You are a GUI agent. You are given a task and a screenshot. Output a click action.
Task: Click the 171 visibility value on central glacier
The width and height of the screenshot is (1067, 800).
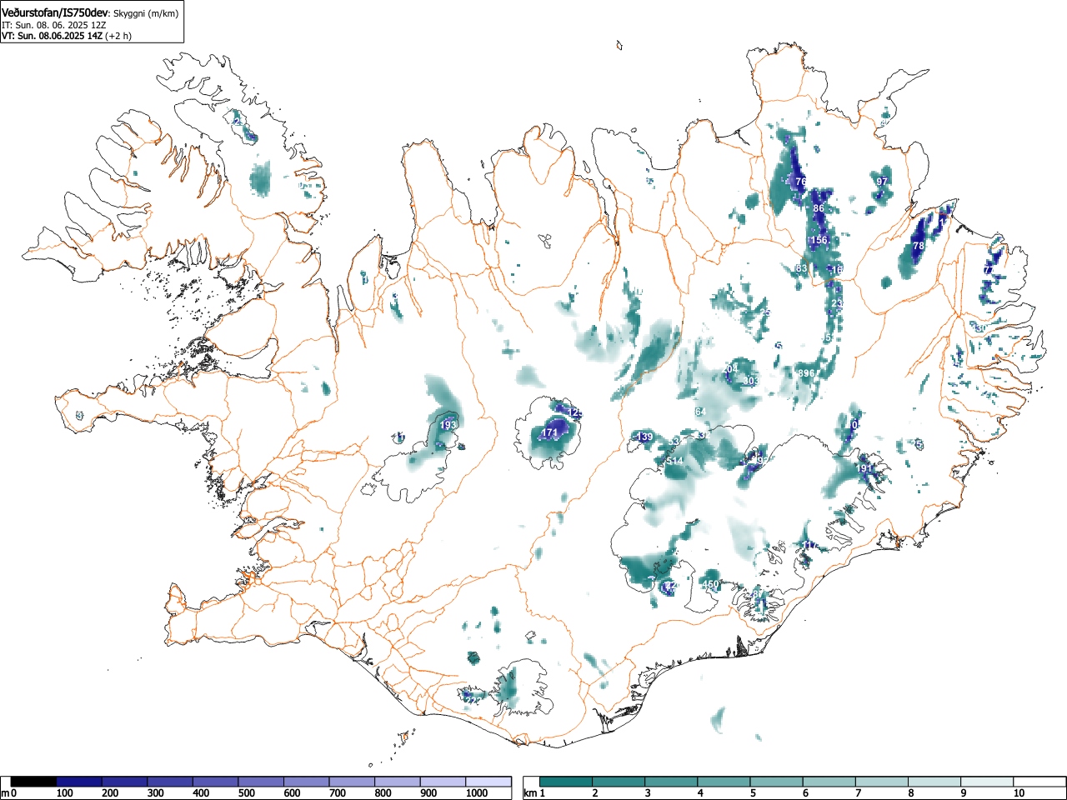click(x=549, y=433)
